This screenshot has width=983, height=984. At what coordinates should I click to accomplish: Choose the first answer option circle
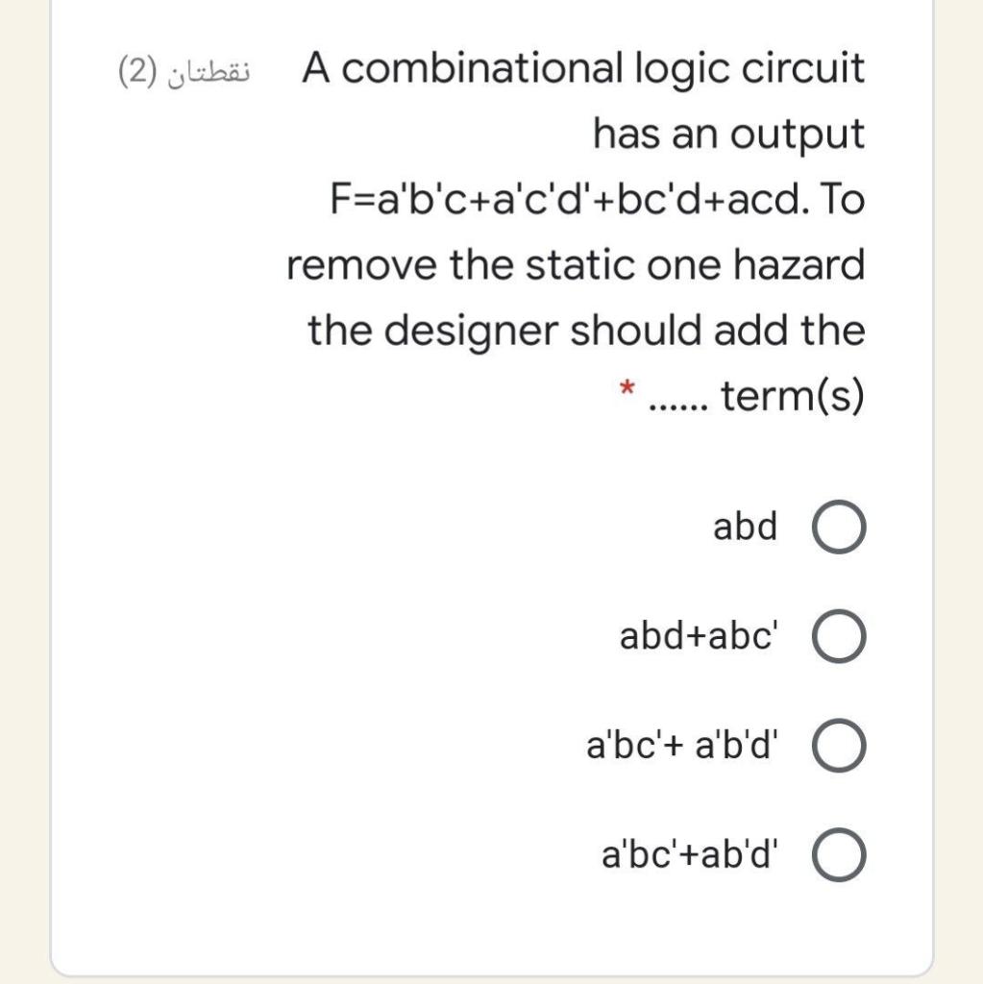click(840, 526)
